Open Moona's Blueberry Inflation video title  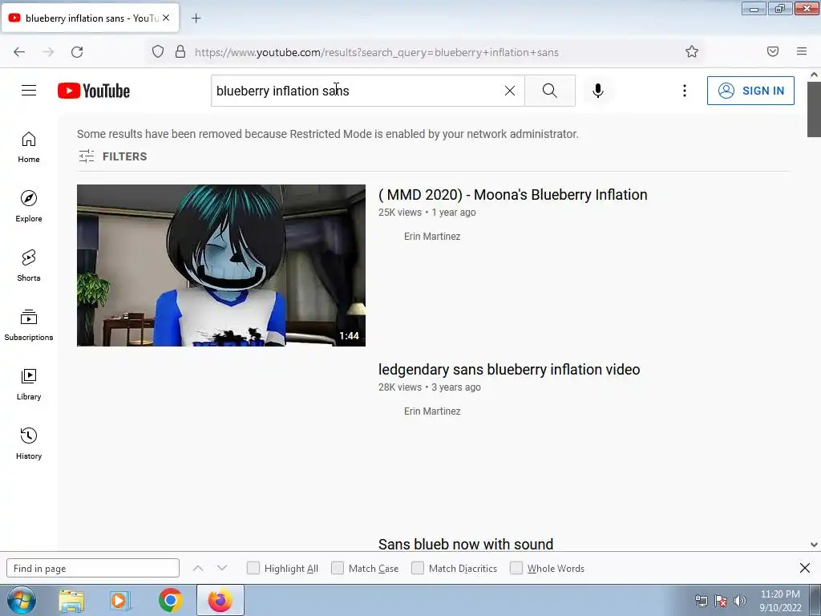coord(512,195)
